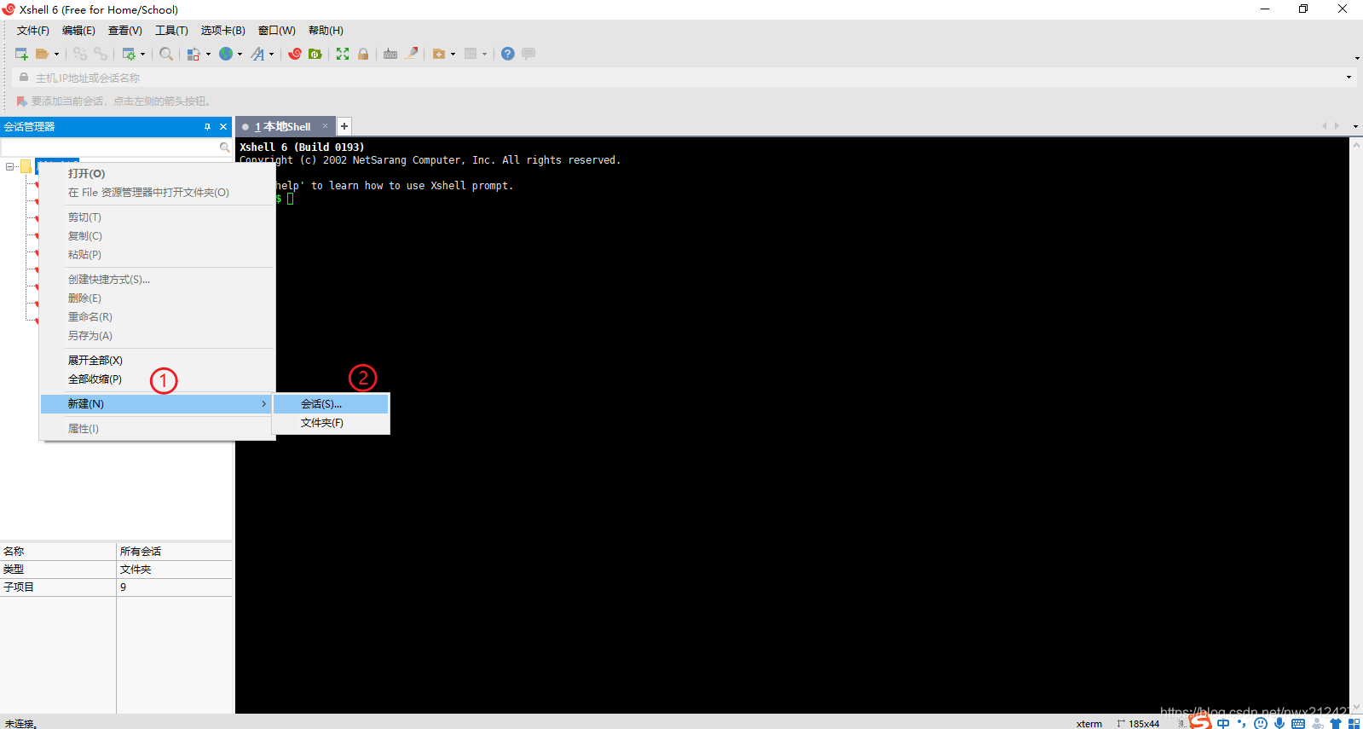The width and height of the screenshot is (1363, 729).
Task: Open the tab list dropdown arrow
Action: [1355, 126]
